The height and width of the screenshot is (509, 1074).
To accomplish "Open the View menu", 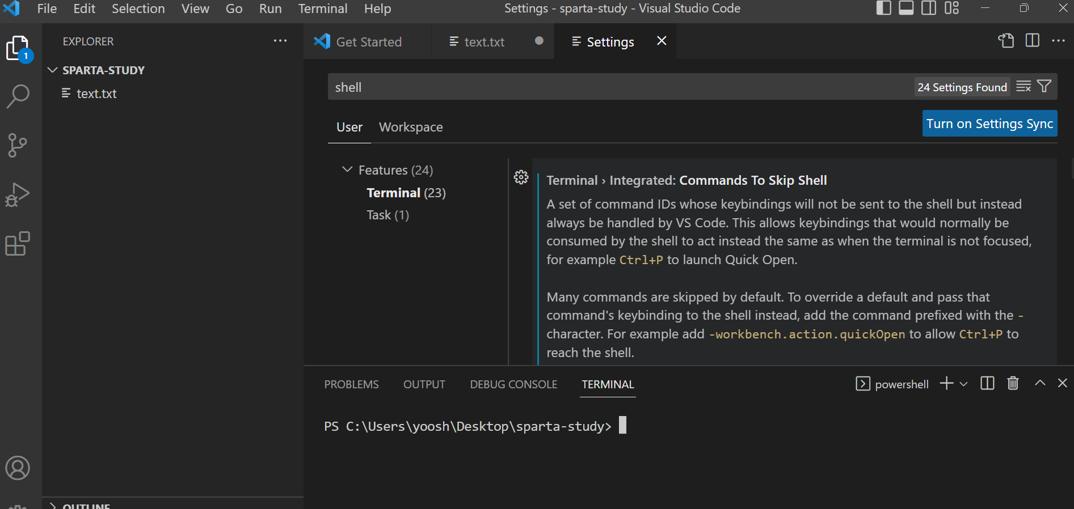I will (x=195, y=9).
